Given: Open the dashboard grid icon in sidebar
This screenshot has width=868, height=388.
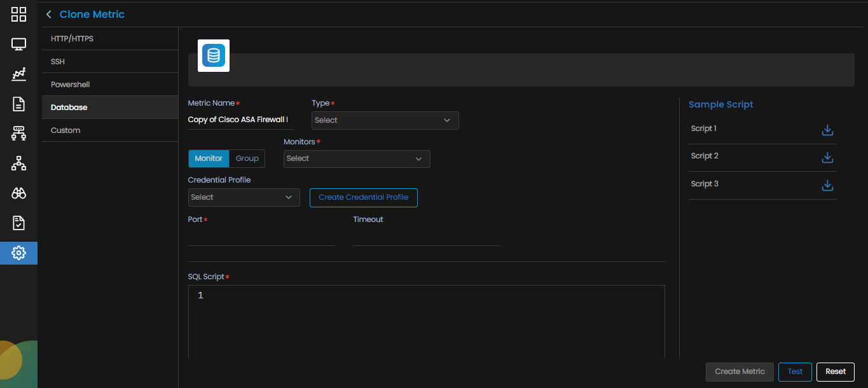Looking at the screenshot, I should pos(18,14).
